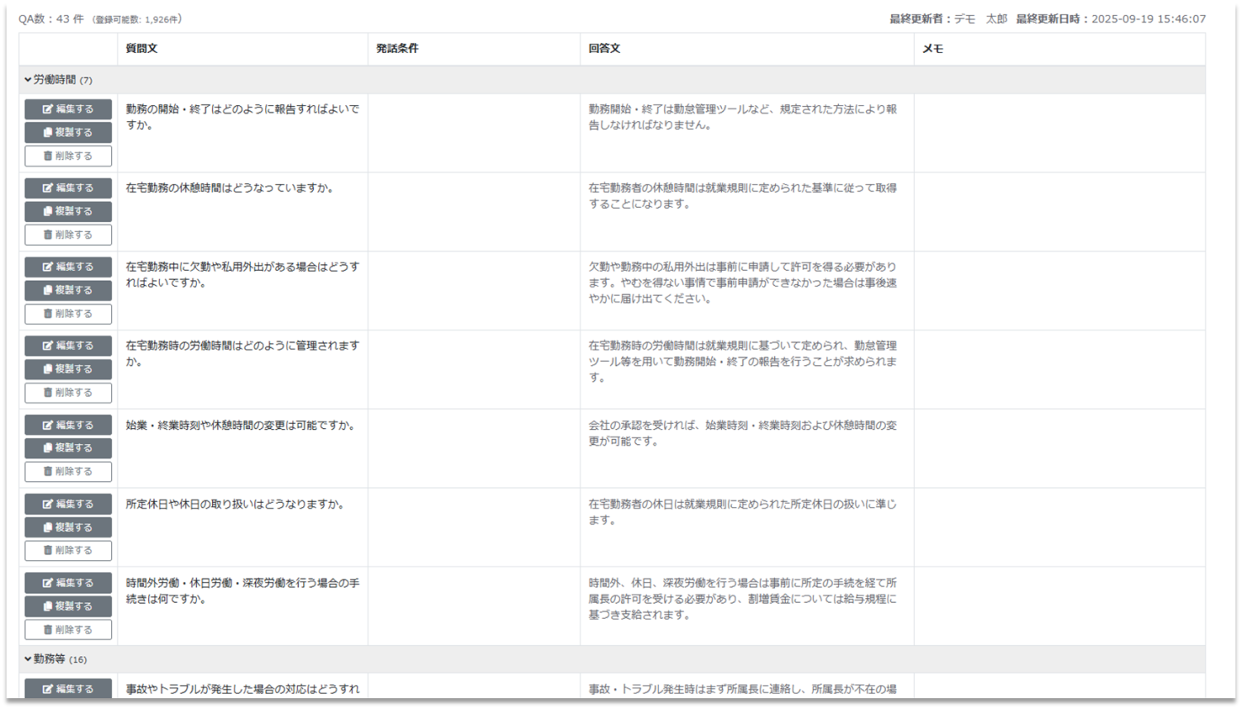Duplicate the 労働時間の管理 question row
Image resolution: width=1242 pixels, height=709 pixels.
pyautogui.click(x=68, y=369)
